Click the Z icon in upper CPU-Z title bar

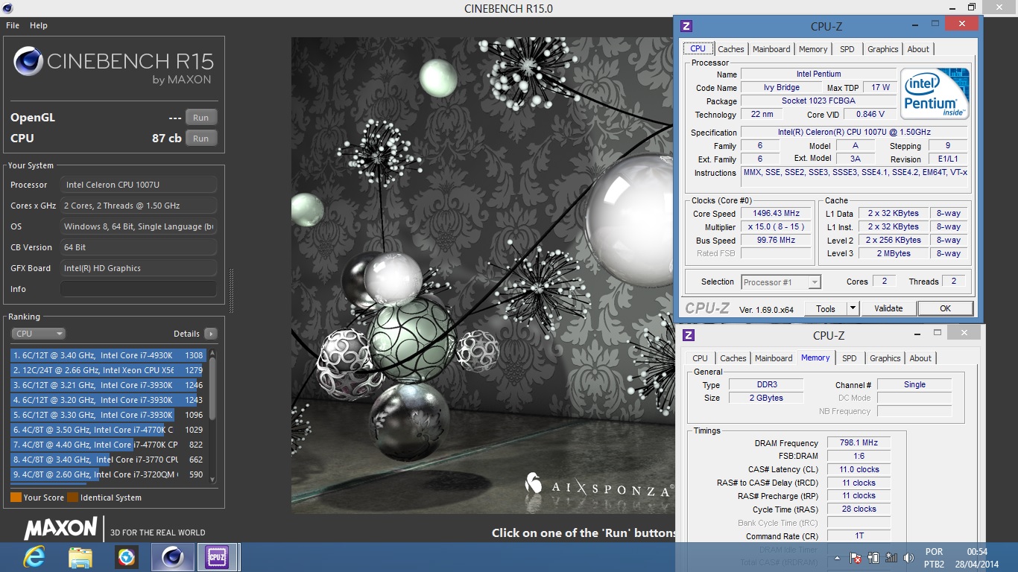tap(686, 26)
